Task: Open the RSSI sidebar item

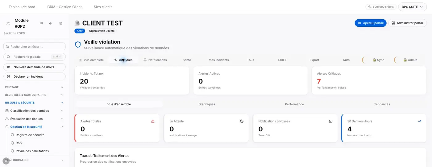Action: (x=19, y=143)
